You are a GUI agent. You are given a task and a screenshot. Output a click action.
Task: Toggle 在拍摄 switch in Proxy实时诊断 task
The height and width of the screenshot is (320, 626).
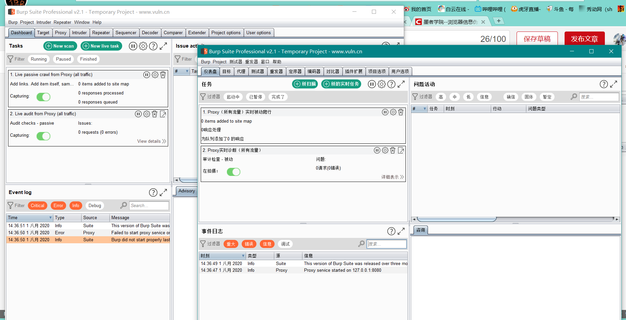coord(234,172)
